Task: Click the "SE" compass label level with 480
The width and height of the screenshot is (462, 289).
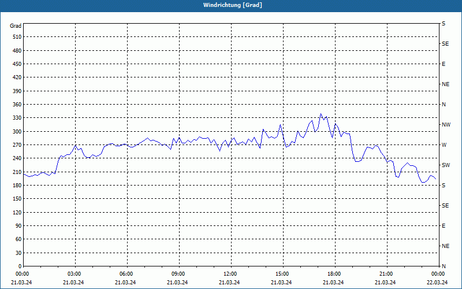Action: point(445,44)
